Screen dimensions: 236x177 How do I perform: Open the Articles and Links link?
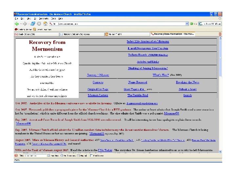point(148,62)
